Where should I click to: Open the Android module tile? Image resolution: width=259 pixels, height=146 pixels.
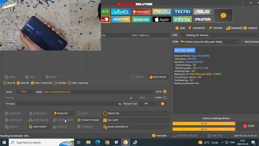[x=141, y=19]
